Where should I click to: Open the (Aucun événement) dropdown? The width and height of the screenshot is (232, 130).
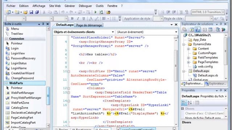[176, 32]
